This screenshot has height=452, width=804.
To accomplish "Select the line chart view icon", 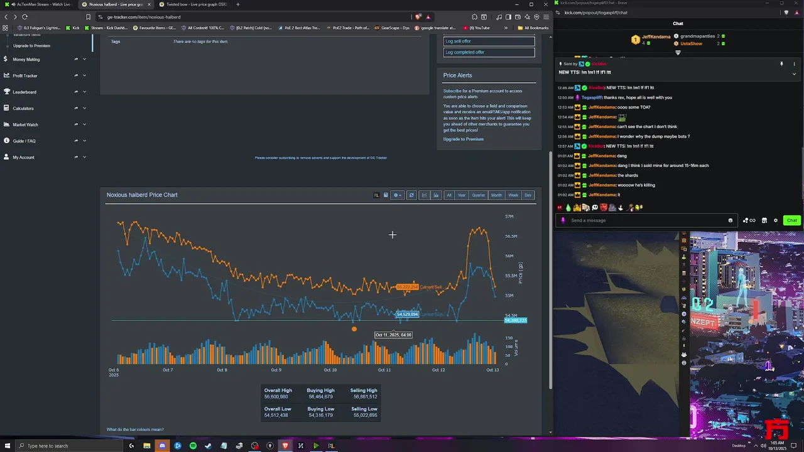I will (424, 195).
